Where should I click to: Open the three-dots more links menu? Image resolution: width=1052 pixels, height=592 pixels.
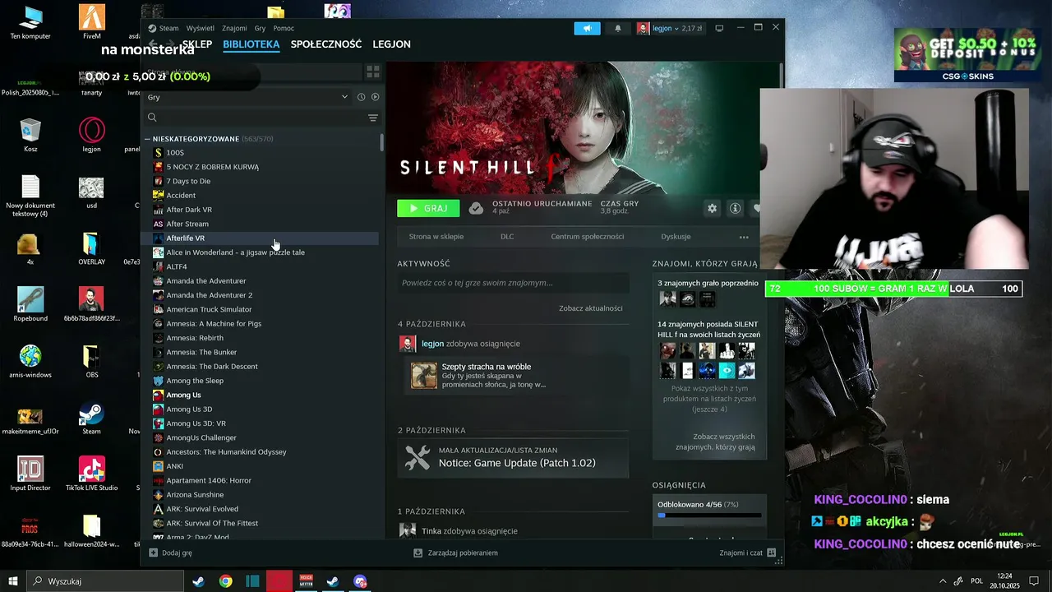coord(744,237)
